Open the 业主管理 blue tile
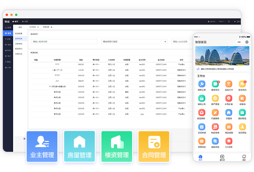254x172 pixels. pyautogui.click(x=42, y=147)
